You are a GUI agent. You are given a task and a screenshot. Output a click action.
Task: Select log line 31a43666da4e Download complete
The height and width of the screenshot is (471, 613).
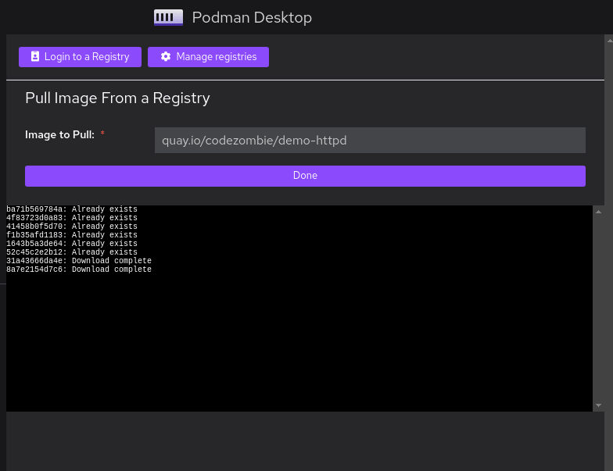(79, 261)
